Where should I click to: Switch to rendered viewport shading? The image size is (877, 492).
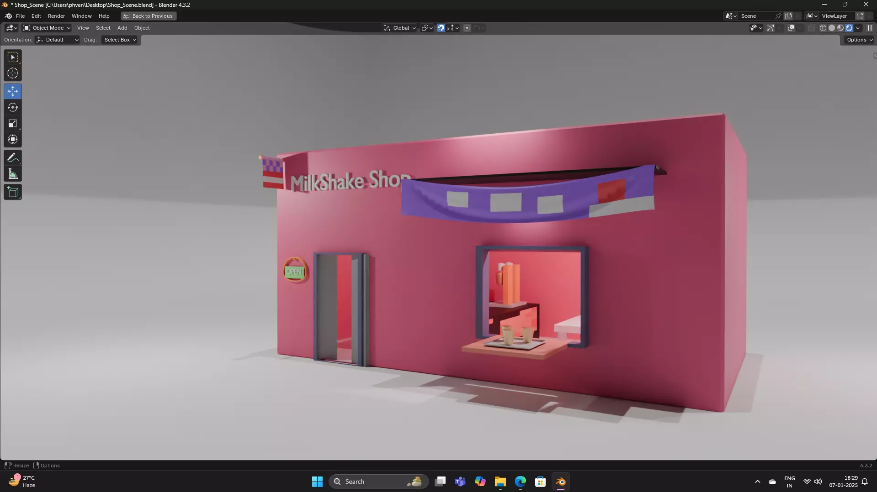point(849,28)
